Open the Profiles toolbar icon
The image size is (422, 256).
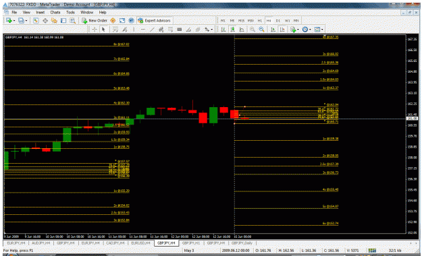tap(21, 20)
